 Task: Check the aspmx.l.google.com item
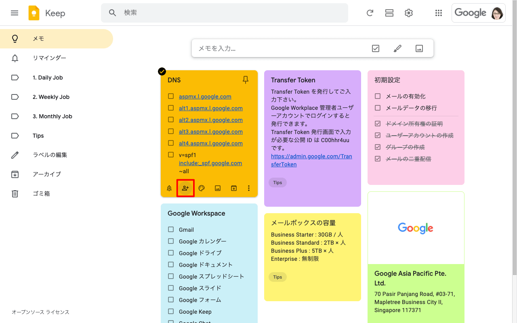pos(171,96)
